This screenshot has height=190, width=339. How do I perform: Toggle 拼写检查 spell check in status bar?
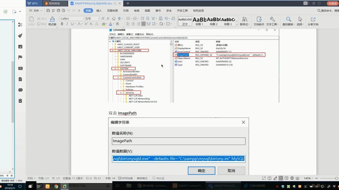(125, 178)
